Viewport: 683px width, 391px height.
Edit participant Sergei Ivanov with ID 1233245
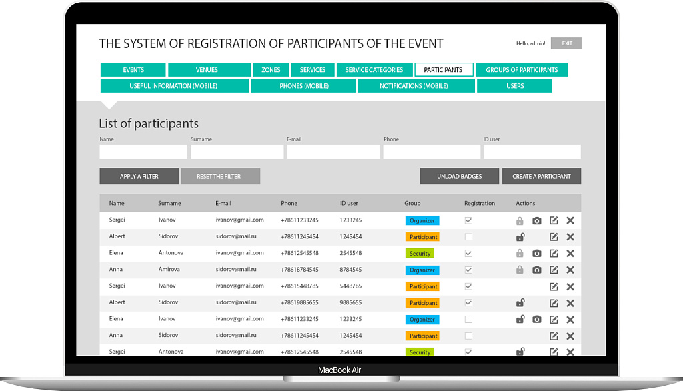tap(554, 220)
